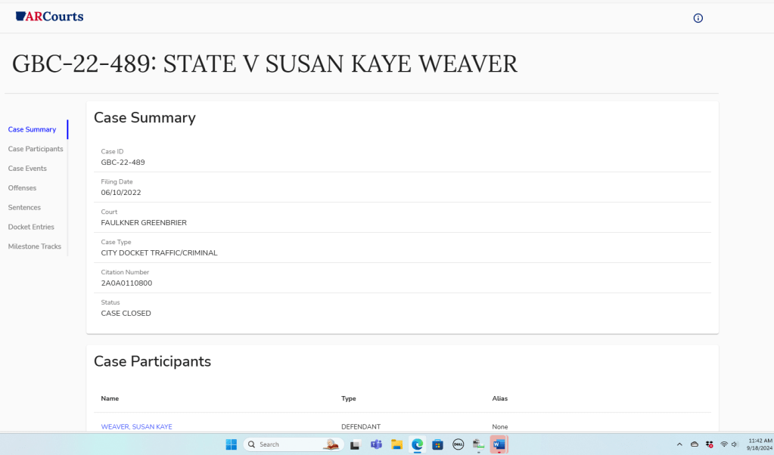Switch to Microsoft Edge in the taskbar
The height and width of the screenshot is (455, 774).
(417, 444)
